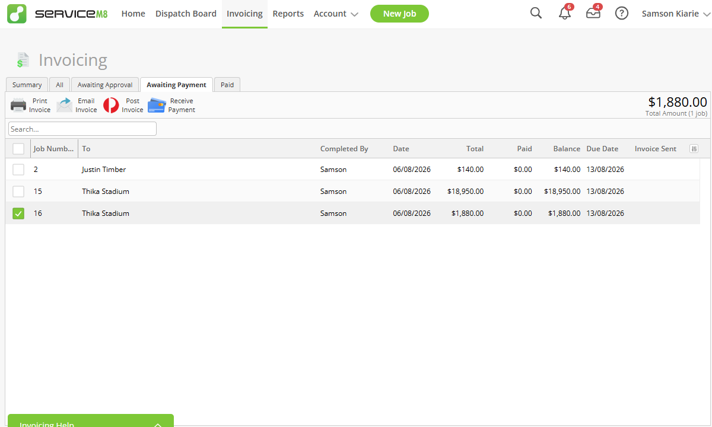Open the Reports page

click(288, 14)
